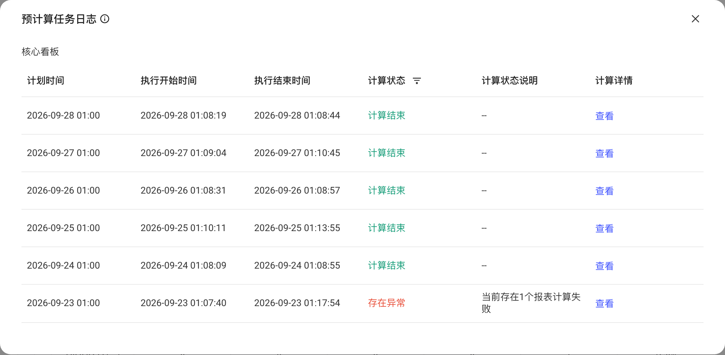725x355 pixels.
Task: Select end time 2026-09-23 01:17:54
Action: pos(297,303)
